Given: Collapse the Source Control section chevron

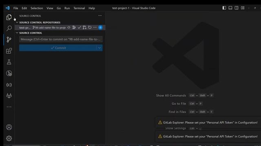Looking at the screenshot, I should coord(17,33).
